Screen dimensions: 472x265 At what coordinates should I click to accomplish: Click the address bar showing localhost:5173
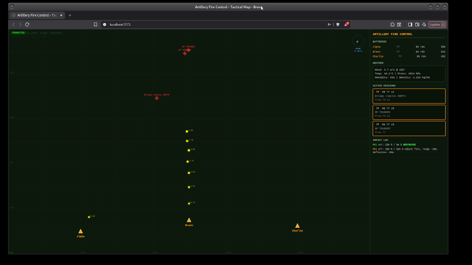(120, 24)
